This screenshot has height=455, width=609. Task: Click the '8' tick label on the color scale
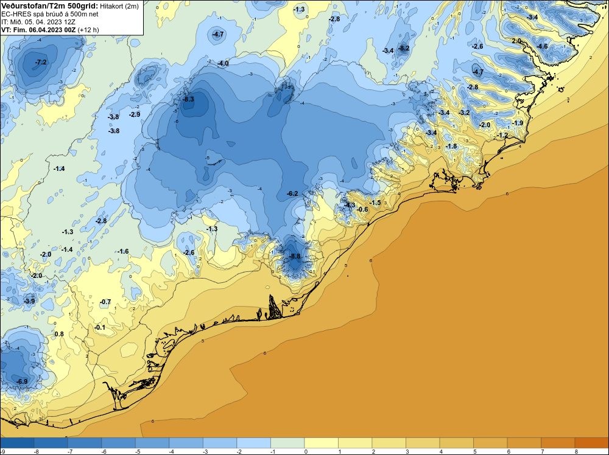point(576,451)
